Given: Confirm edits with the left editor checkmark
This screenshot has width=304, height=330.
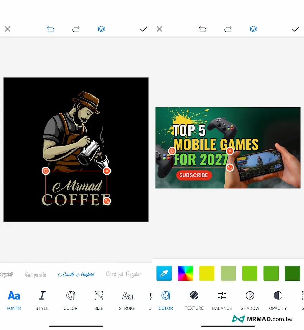Looking at the screenshot, I should point(144,29).
